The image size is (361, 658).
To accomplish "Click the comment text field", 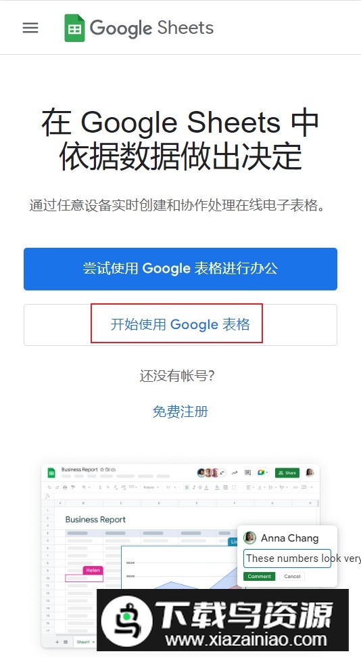I will [x=287, y=558].
